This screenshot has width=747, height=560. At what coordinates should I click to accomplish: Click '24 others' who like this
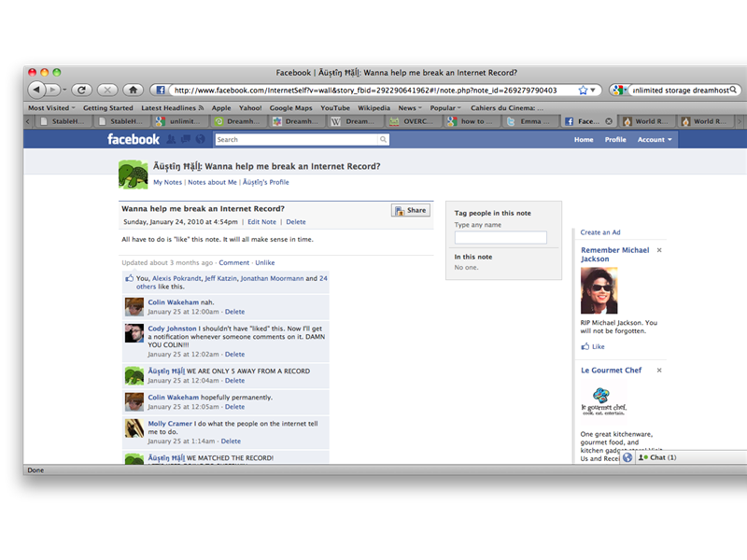[x=232, y=283]
